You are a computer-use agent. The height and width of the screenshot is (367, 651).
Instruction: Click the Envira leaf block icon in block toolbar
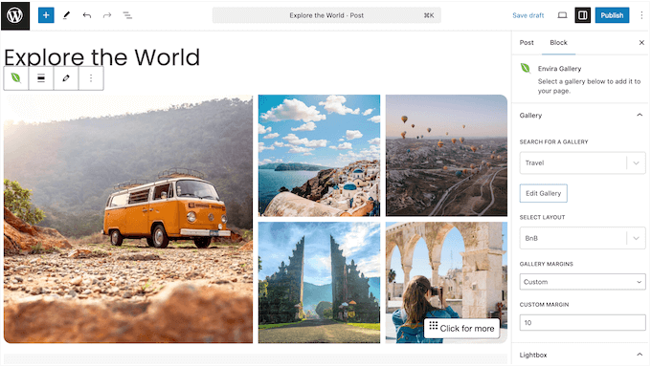(15, 78)
